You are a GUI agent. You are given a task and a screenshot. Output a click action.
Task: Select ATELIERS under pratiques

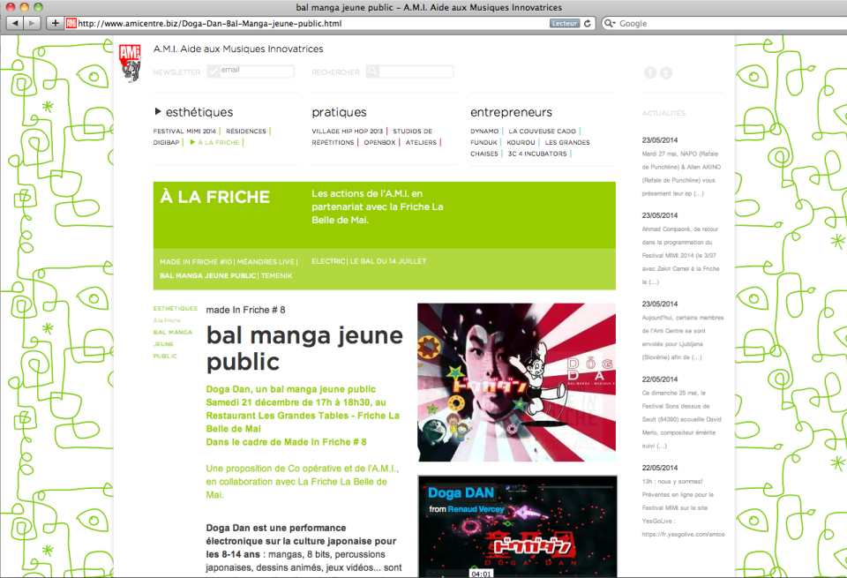coord(421,143)
